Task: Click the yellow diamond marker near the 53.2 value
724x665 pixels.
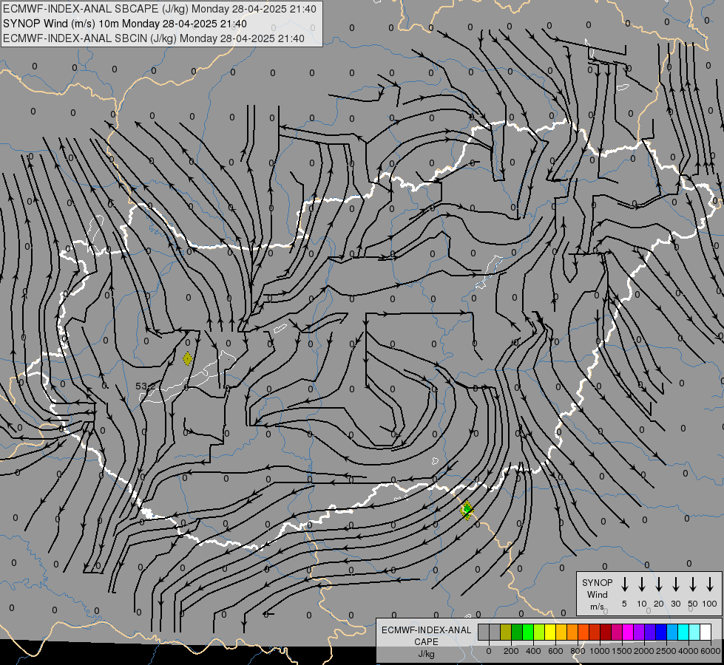Action: click(x=187, y=358)
